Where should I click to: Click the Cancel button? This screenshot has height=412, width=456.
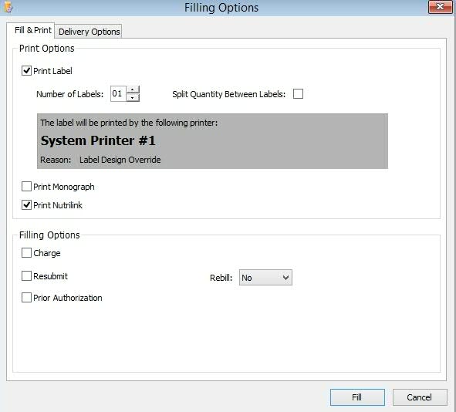[420, 397]
